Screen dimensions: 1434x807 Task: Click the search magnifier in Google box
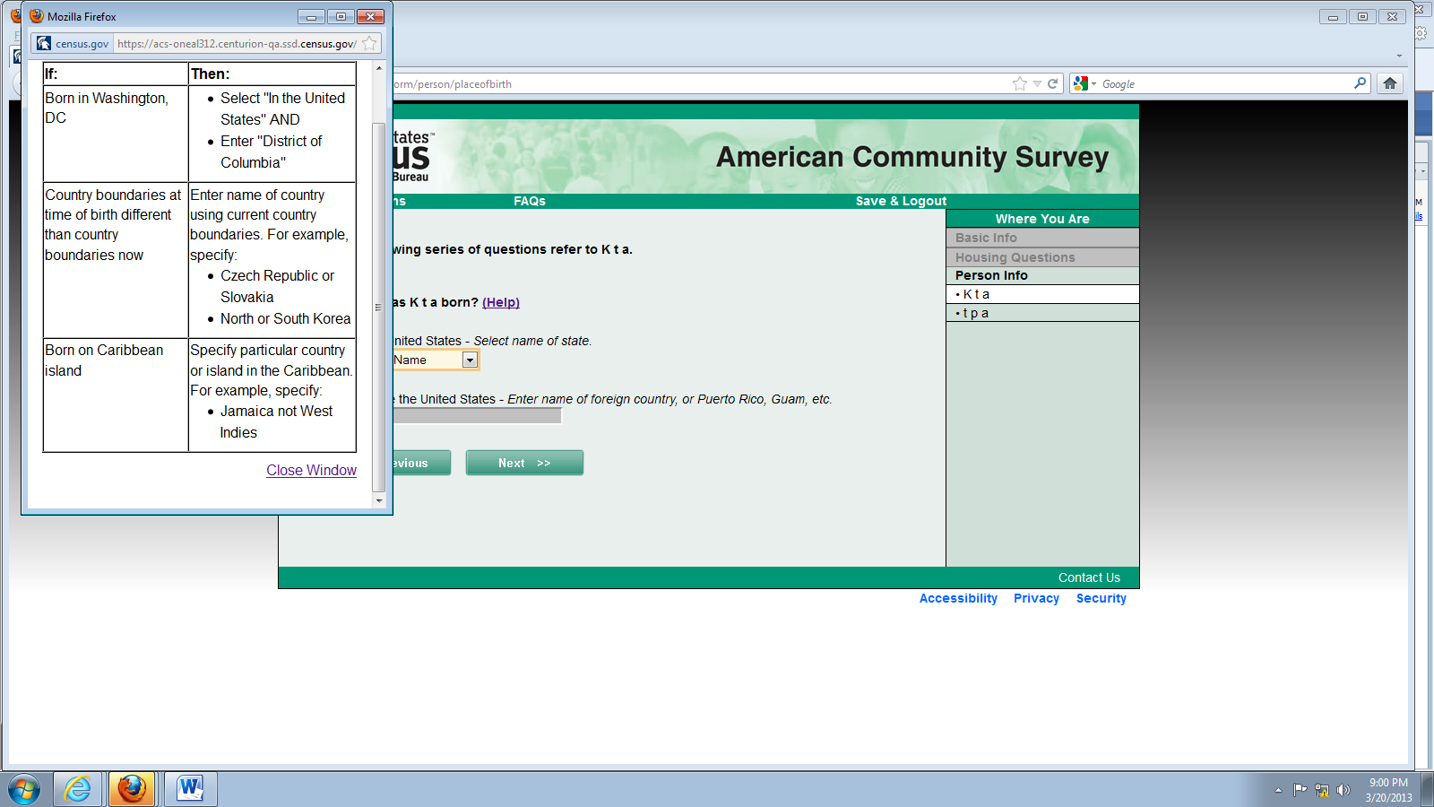click(1360, 83)
